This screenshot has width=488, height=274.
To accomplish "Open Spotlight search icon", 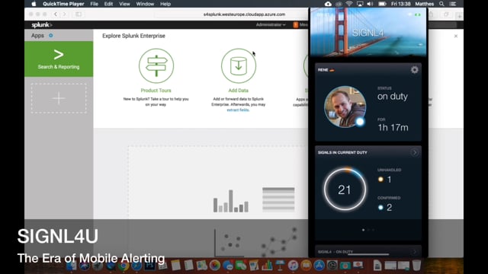I will coord(441,4).
